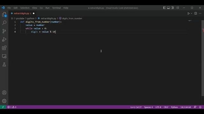Click line number 3 in gutter

click(x=15, y=28)
